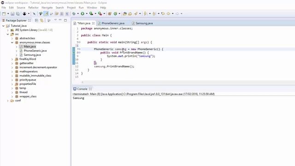Click the New file toolbar icon
This screenshot has width=295, height=166.
[x=4, y=13]
